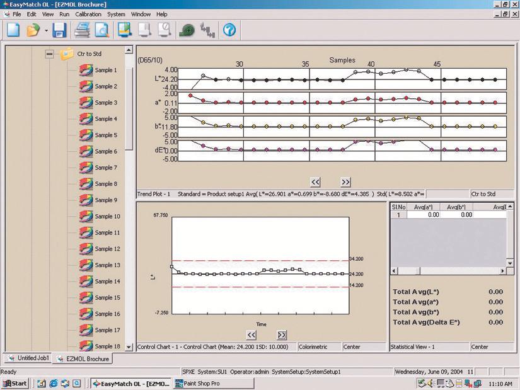The image size is (520, 390).
Task: Open Print Preview from the toolbar
Action: point(101,30)
